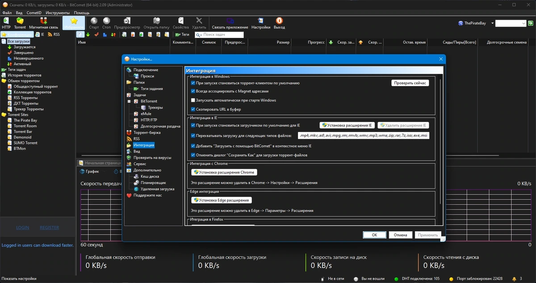Image resolution: width=536 pixels, height=283 pixels.
Task: Click OK in the settings dialog
Action: pyautogui.click(x=374, y=235)
